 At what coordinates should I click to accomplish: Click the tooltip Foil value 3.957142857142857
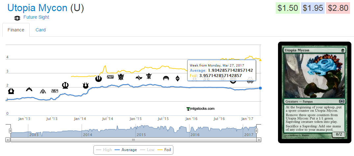click(220, 75)
